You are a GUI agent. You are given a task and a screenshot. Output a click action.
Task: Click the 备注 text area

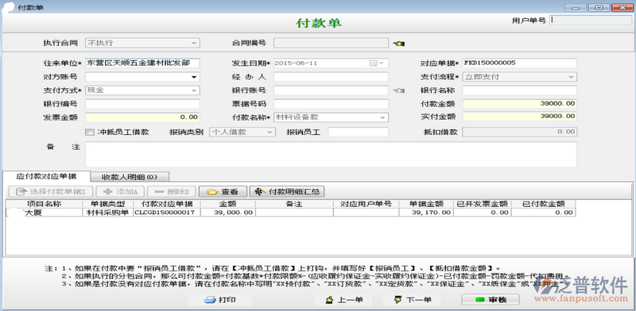point(331,154)
